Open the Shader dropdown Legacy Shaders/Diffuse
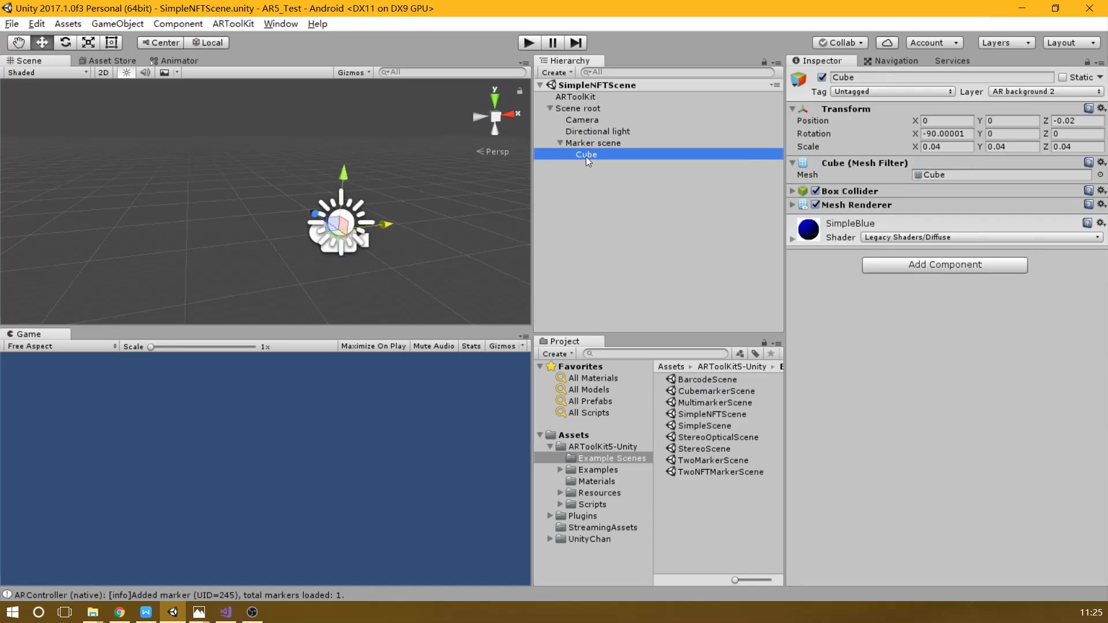This screenshot has width=1108, height=623. point(981,238)
